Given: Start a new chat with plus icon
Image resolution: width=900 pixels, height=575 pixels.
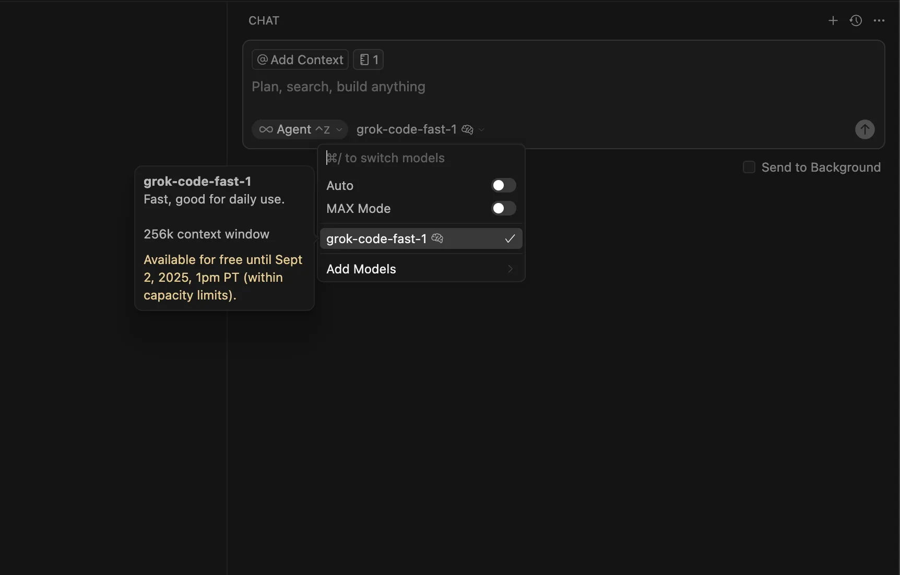Looking at the screenshot, I should (833, 21).
